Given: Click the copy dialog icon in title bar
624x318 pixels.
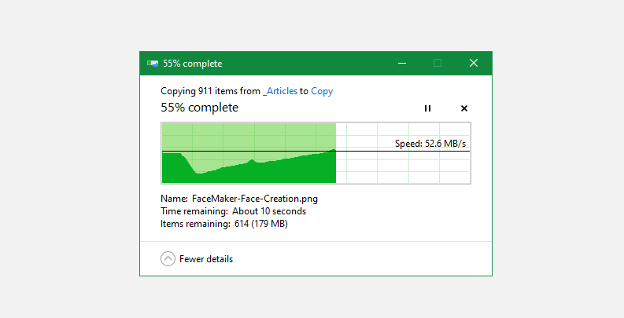Looking at the screenshot, I should (x=153, y=64).
